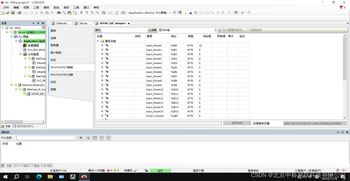The image size is (350, 181).
Task: Click the Input_Param0 channel row icon
Action: [x=107, y=45]
